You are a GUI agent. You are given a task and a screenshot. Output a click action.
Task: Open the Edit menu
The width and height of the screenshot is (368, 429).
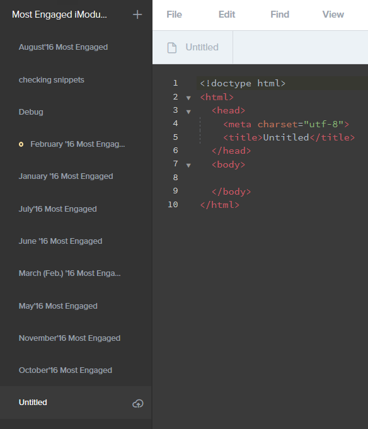(x=227, y=14)
